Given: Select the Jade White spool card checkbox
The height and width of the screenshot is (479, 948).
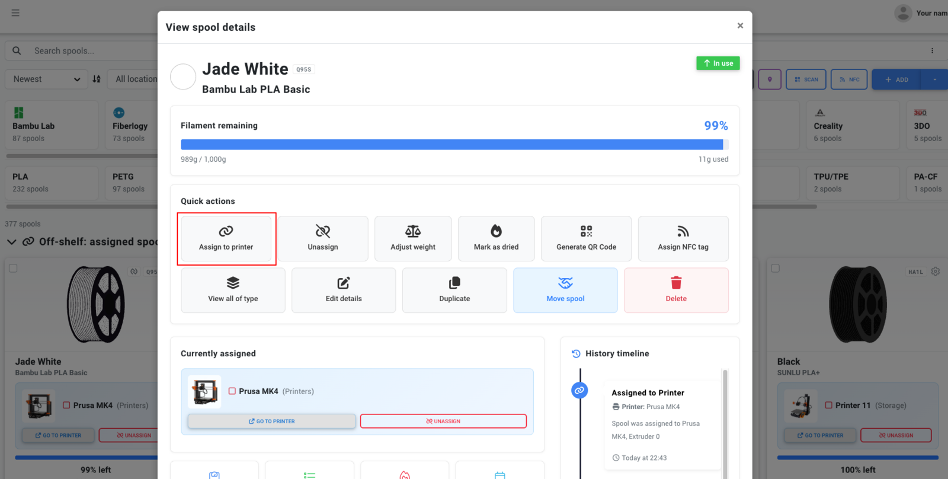Looking at the screenshot, I should point(13,268).
